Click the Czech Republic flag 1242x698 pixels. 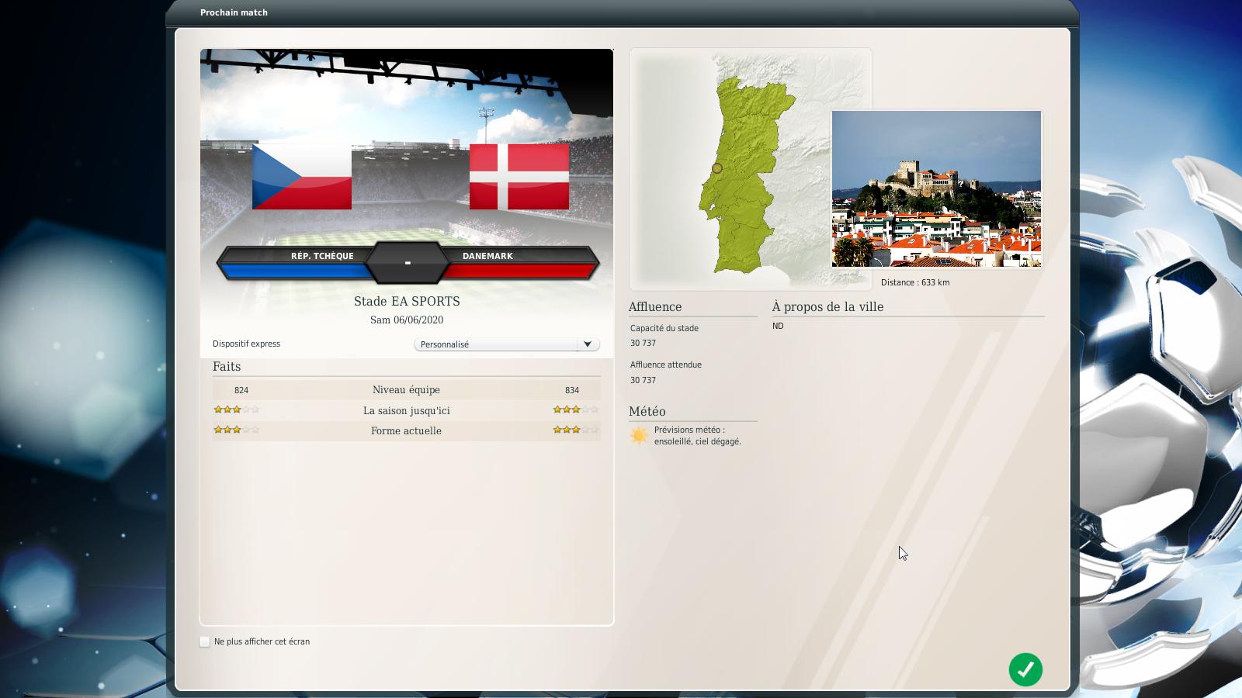302,176
